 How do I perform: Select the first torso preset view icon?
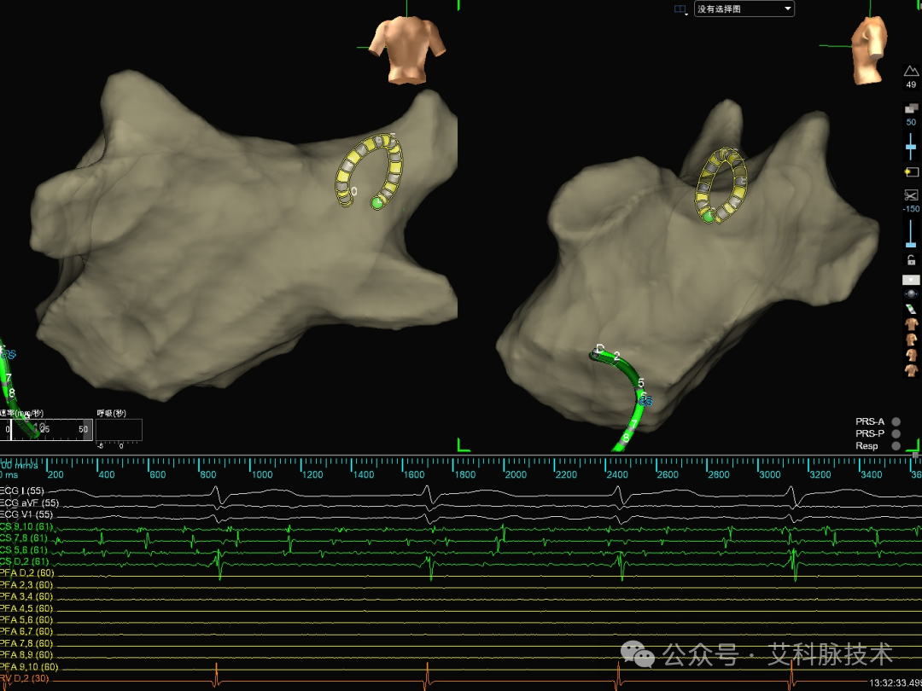(x=911, y=324)
